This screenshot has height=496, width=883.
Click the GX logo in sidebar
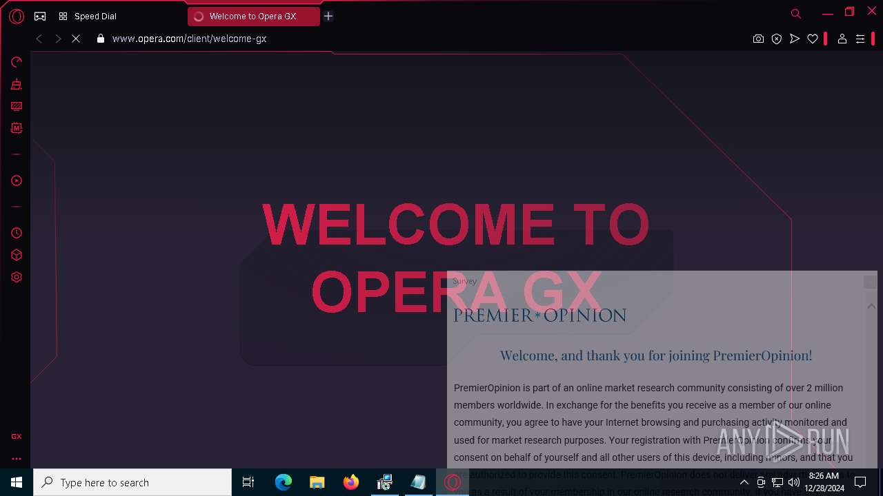tap(17, 436)
